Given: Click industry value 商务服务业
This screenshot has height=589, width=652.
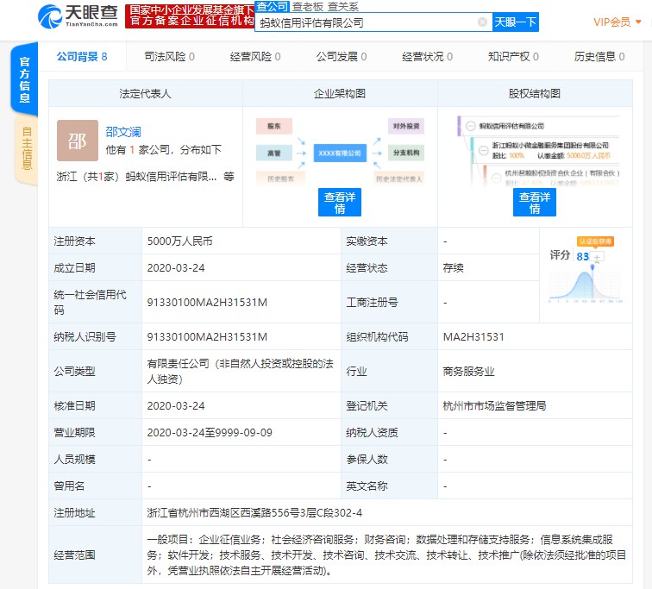Looking at the screenshot, I should (468, 371).
